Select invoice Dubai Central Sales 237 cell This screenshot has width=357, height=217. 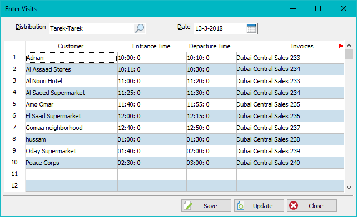point(290,128)
